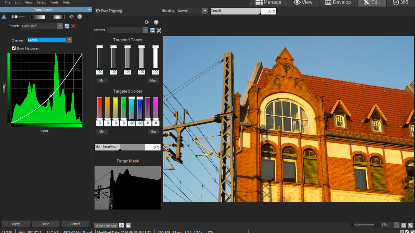
Task: Reset Tone Curves with the refresh icon
Action: click(72, 17)
